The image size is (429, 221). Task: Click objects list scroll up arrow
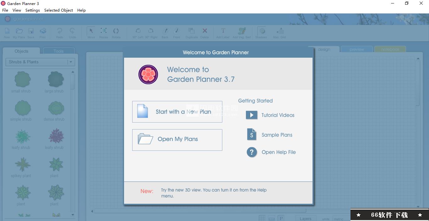(x=73, y=72)
